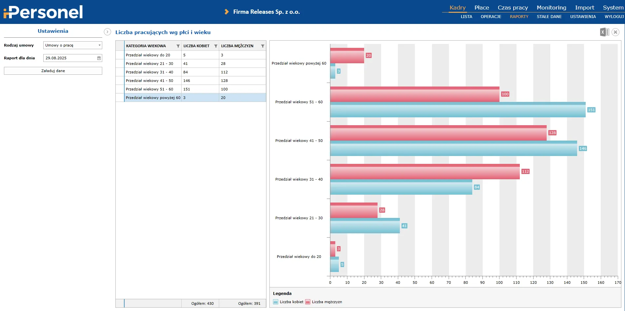Viewport: 625px width, 311px height.
Task: Expand the Rodzaj umowy dropdown
Action: point(99,45)
